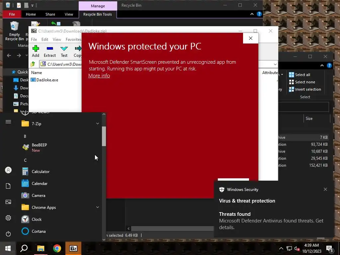Switch to the Share ribbon tab
The width and height of the screenshot is (340, 255).
(50, 14)
